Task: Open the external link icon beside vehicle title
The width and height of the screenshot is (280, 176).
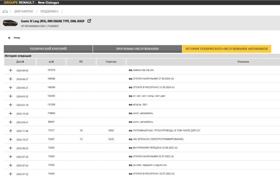Action: point(89,21)
